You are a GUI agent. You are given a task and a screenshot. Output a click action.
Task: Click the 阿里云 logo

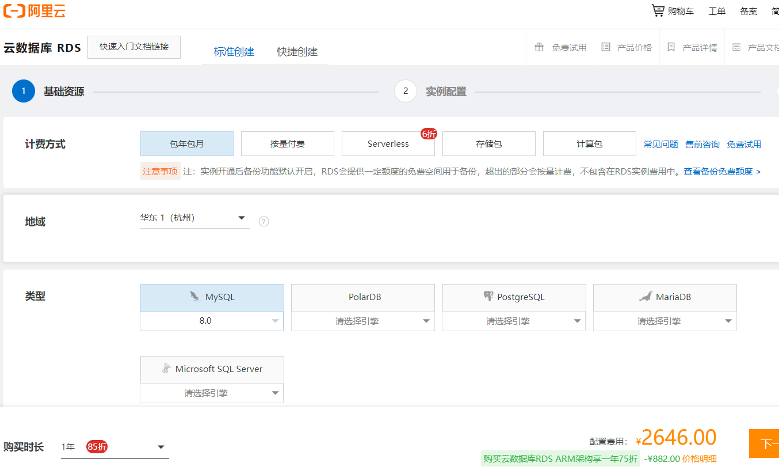pos(35,11)
